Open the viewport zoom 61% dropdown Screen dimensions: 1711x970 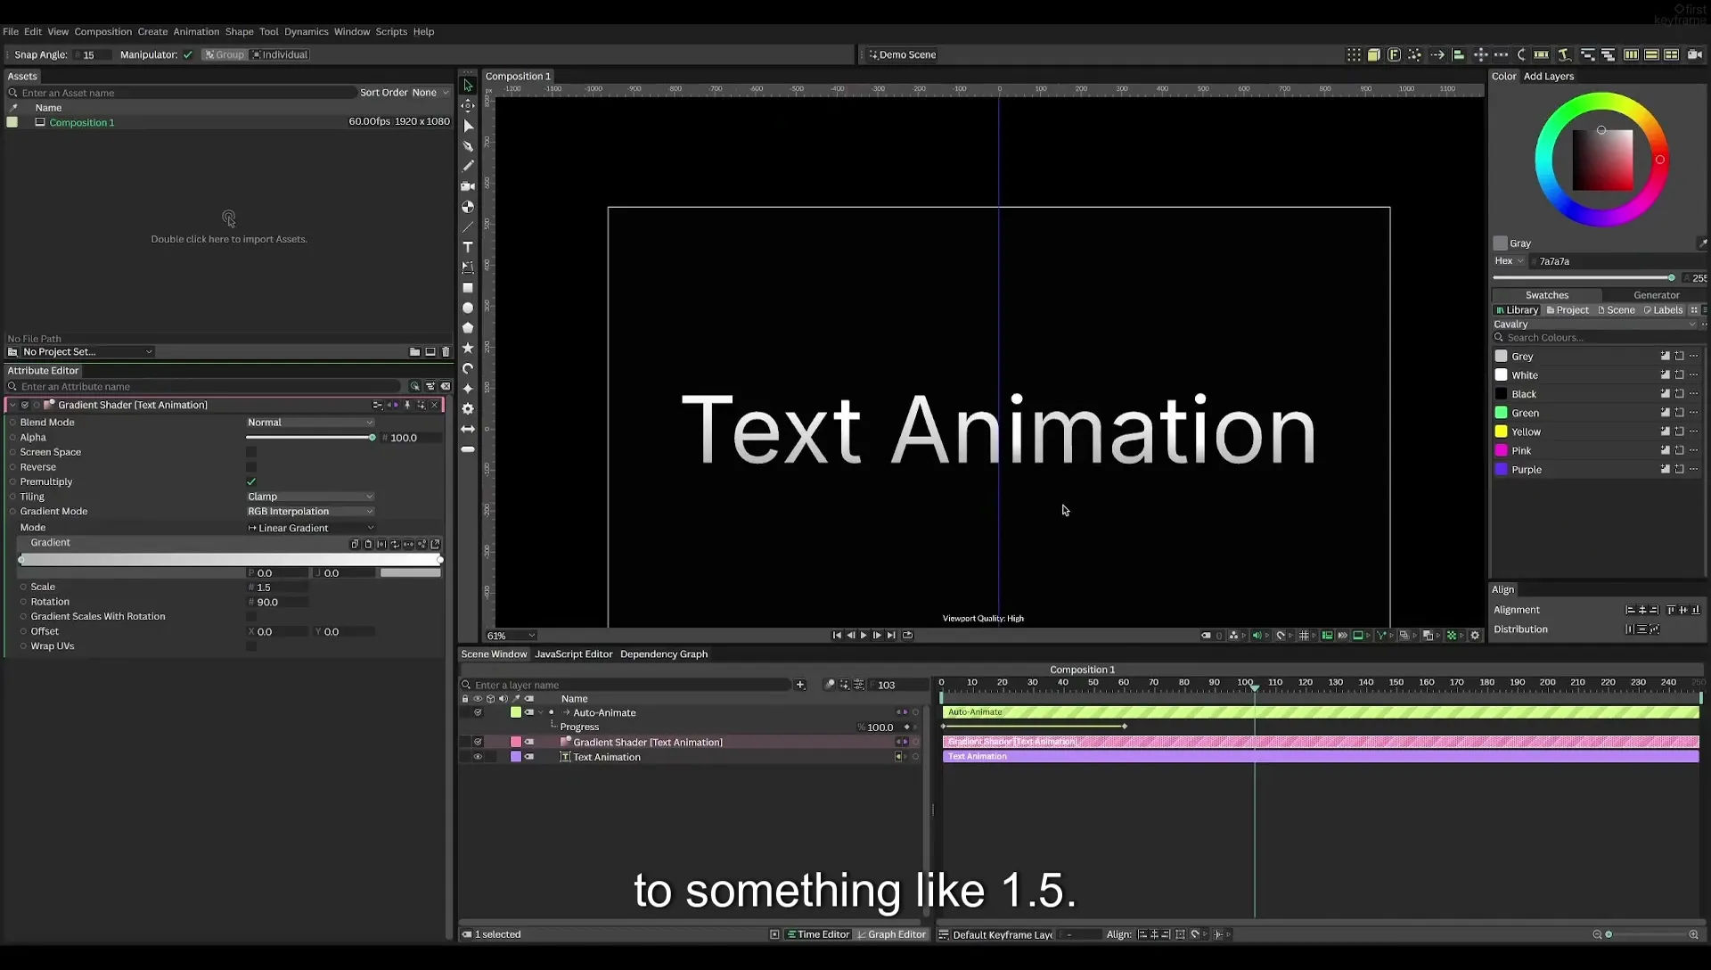pos(511,636)
